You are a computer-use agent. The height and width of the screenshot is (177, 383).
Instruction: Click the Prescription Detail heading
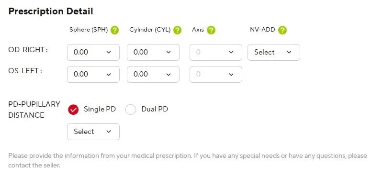pos(51,11)
